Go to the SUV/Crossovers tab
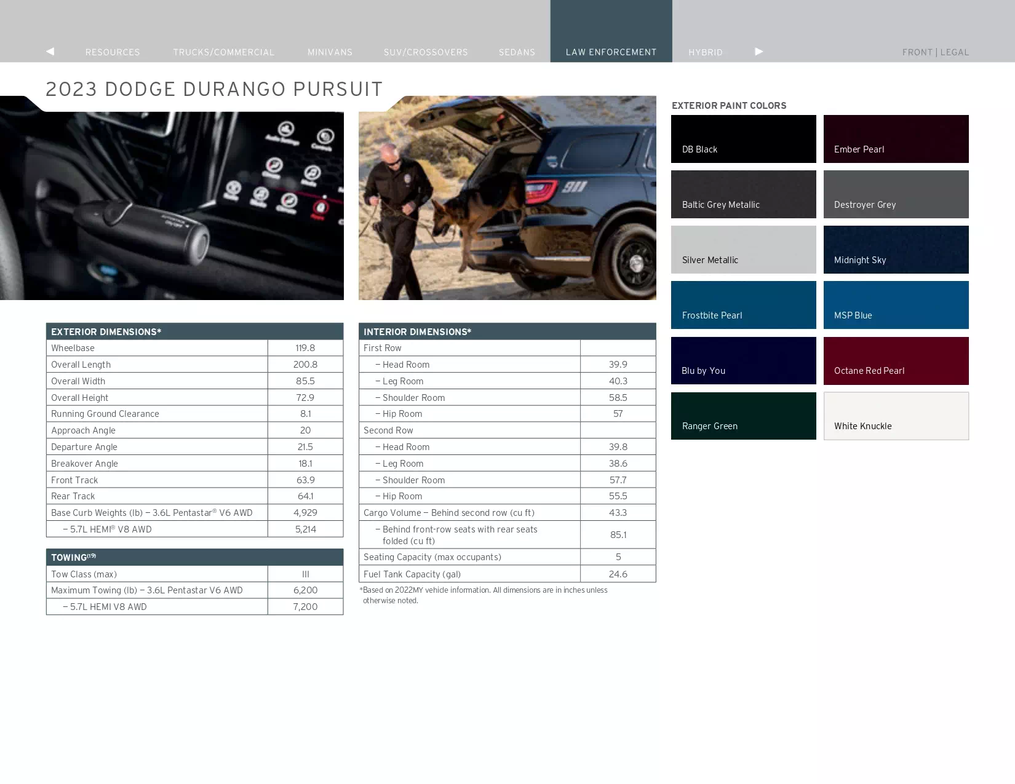Viewport: 1015px width, 784px height. pos(426,52)
